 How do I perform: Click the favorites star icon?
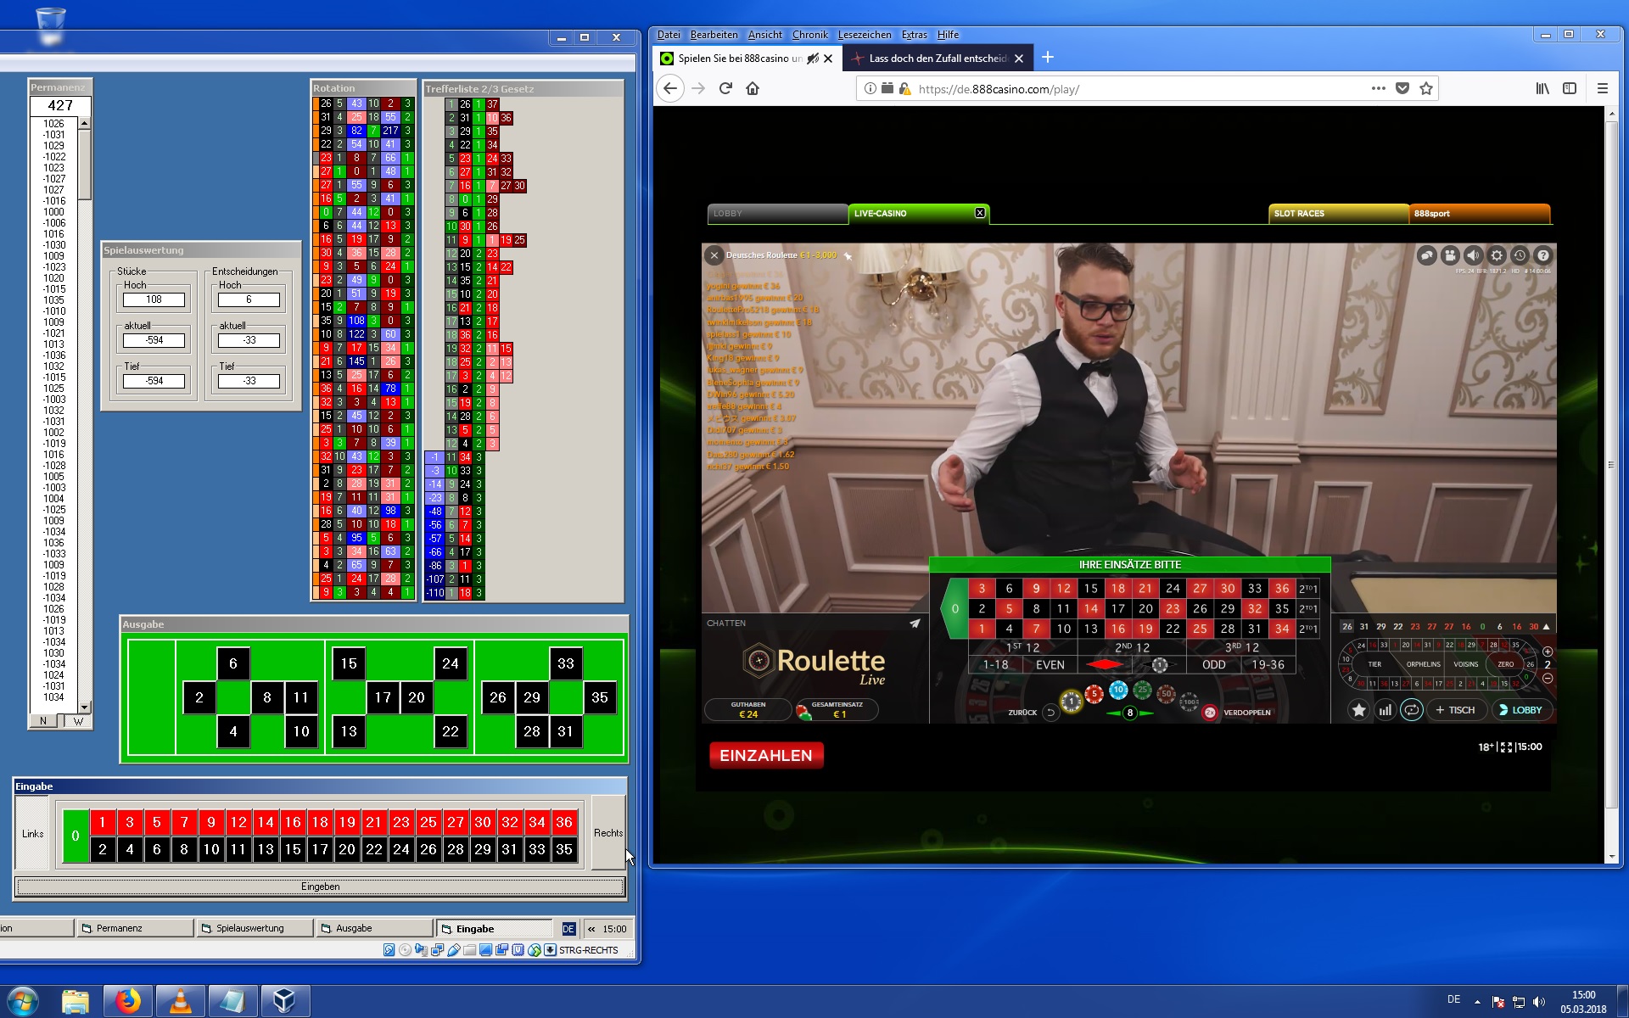1358,710
